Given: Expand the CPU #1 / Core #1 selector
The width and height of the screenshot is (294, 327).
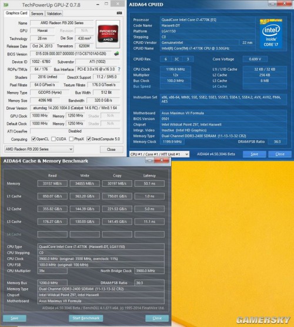Looking at the screenshot, I should (159, 154).
